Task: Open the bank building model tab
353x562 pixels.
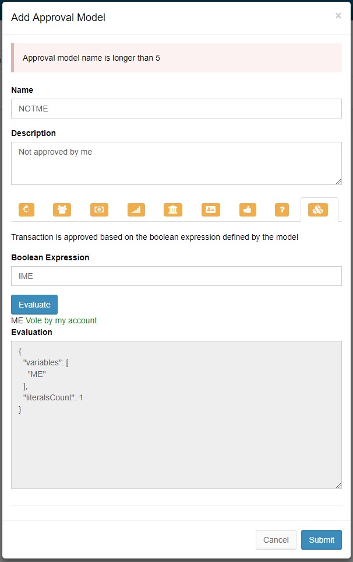Action: coord(173,210)
